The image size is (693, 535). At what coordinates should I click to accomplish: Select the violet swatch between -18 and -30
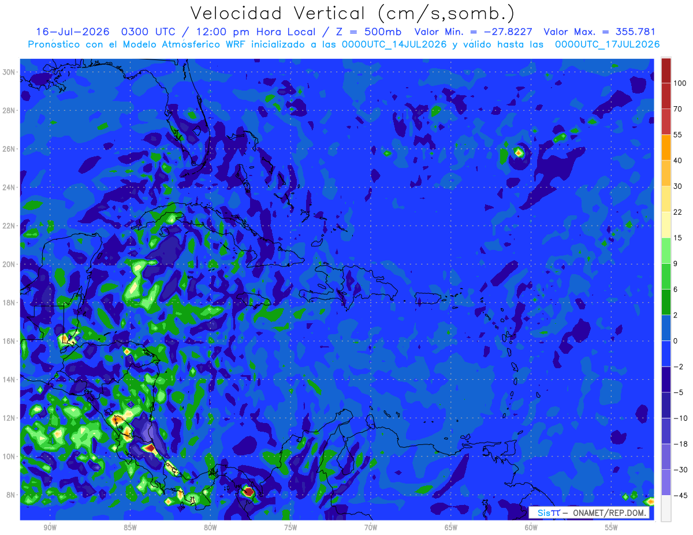tap(665, 457)
